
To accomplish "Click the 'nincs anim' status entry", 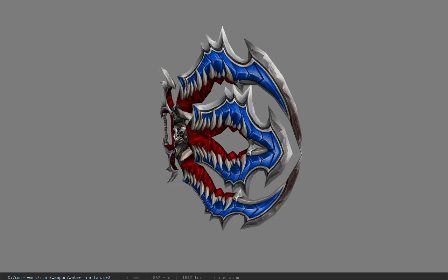I will [x=226, y=278].
